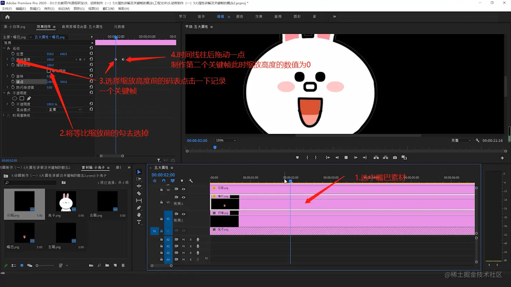Viewport: 511px width, 287px height.
Task: Open the program monitor button editor plus
Action: coord(502,158)
